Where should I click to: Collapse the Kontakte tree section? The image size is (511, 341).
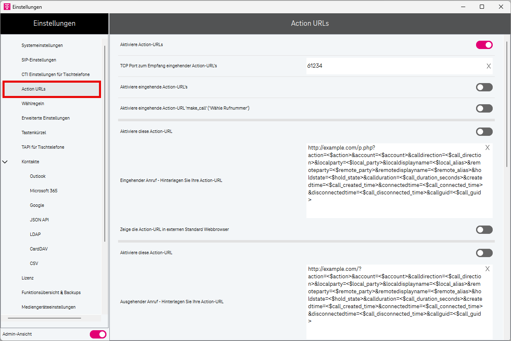click(x=5, y=162)
